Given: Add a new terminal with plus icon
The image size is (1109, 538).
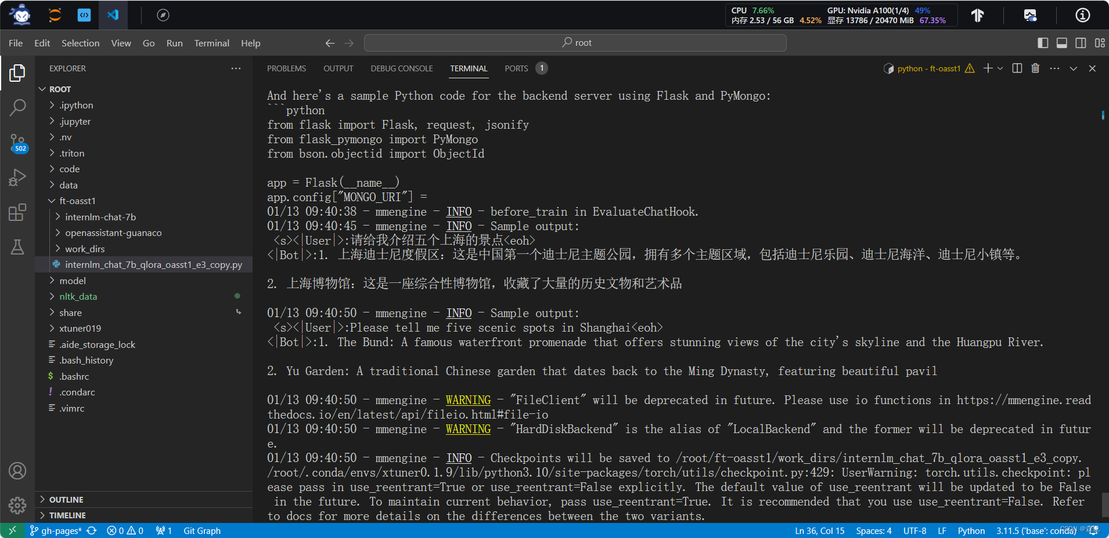Looking at the screenshot, I should point(988,68).
